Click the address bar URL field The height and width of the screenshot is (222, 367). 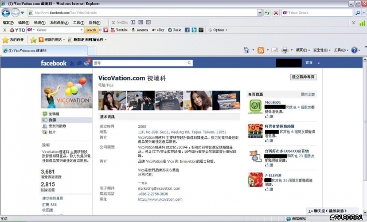[x=143, y=13]
